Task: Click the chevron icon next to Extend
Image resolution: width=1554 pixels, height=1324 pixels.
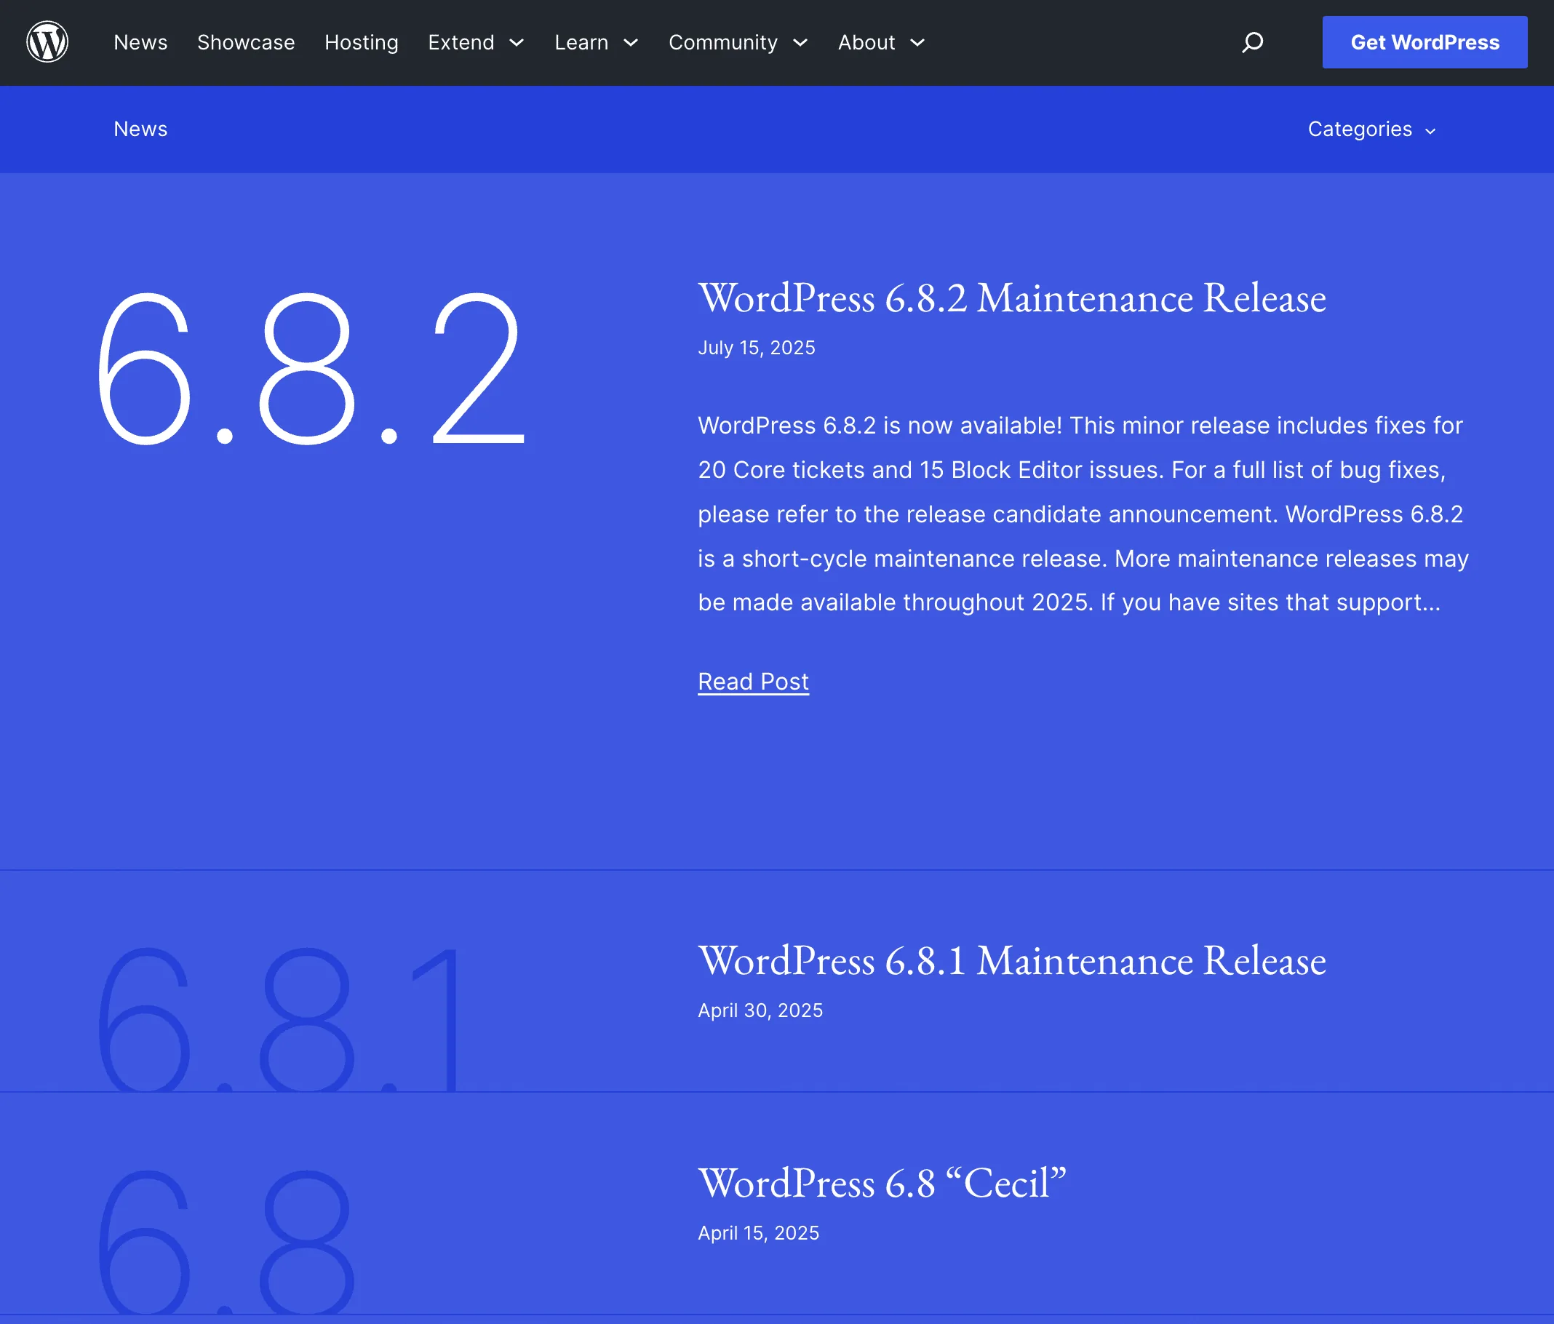Action: click(518, 44)
